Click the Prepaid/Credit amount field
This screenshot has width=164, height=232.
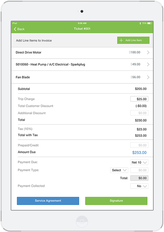(139, 145)
